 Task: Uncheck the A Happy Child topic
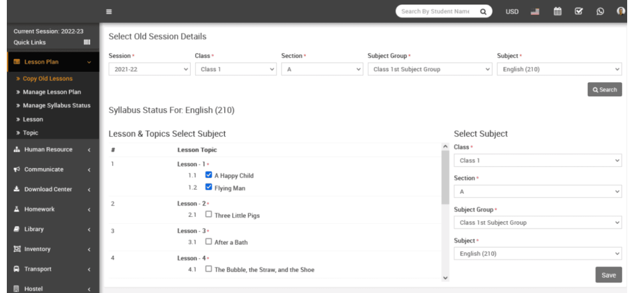[x=209, y=175]
